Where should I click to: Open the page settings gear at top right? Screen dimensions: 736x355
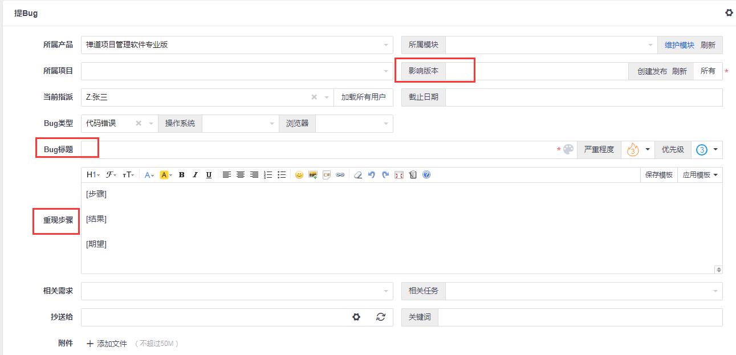(x=729, y=13)
